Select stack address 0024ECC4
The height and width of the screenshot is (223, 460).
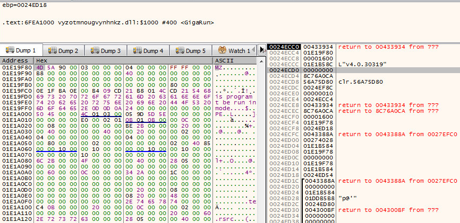pyautogui.click(x=284, y=52)
